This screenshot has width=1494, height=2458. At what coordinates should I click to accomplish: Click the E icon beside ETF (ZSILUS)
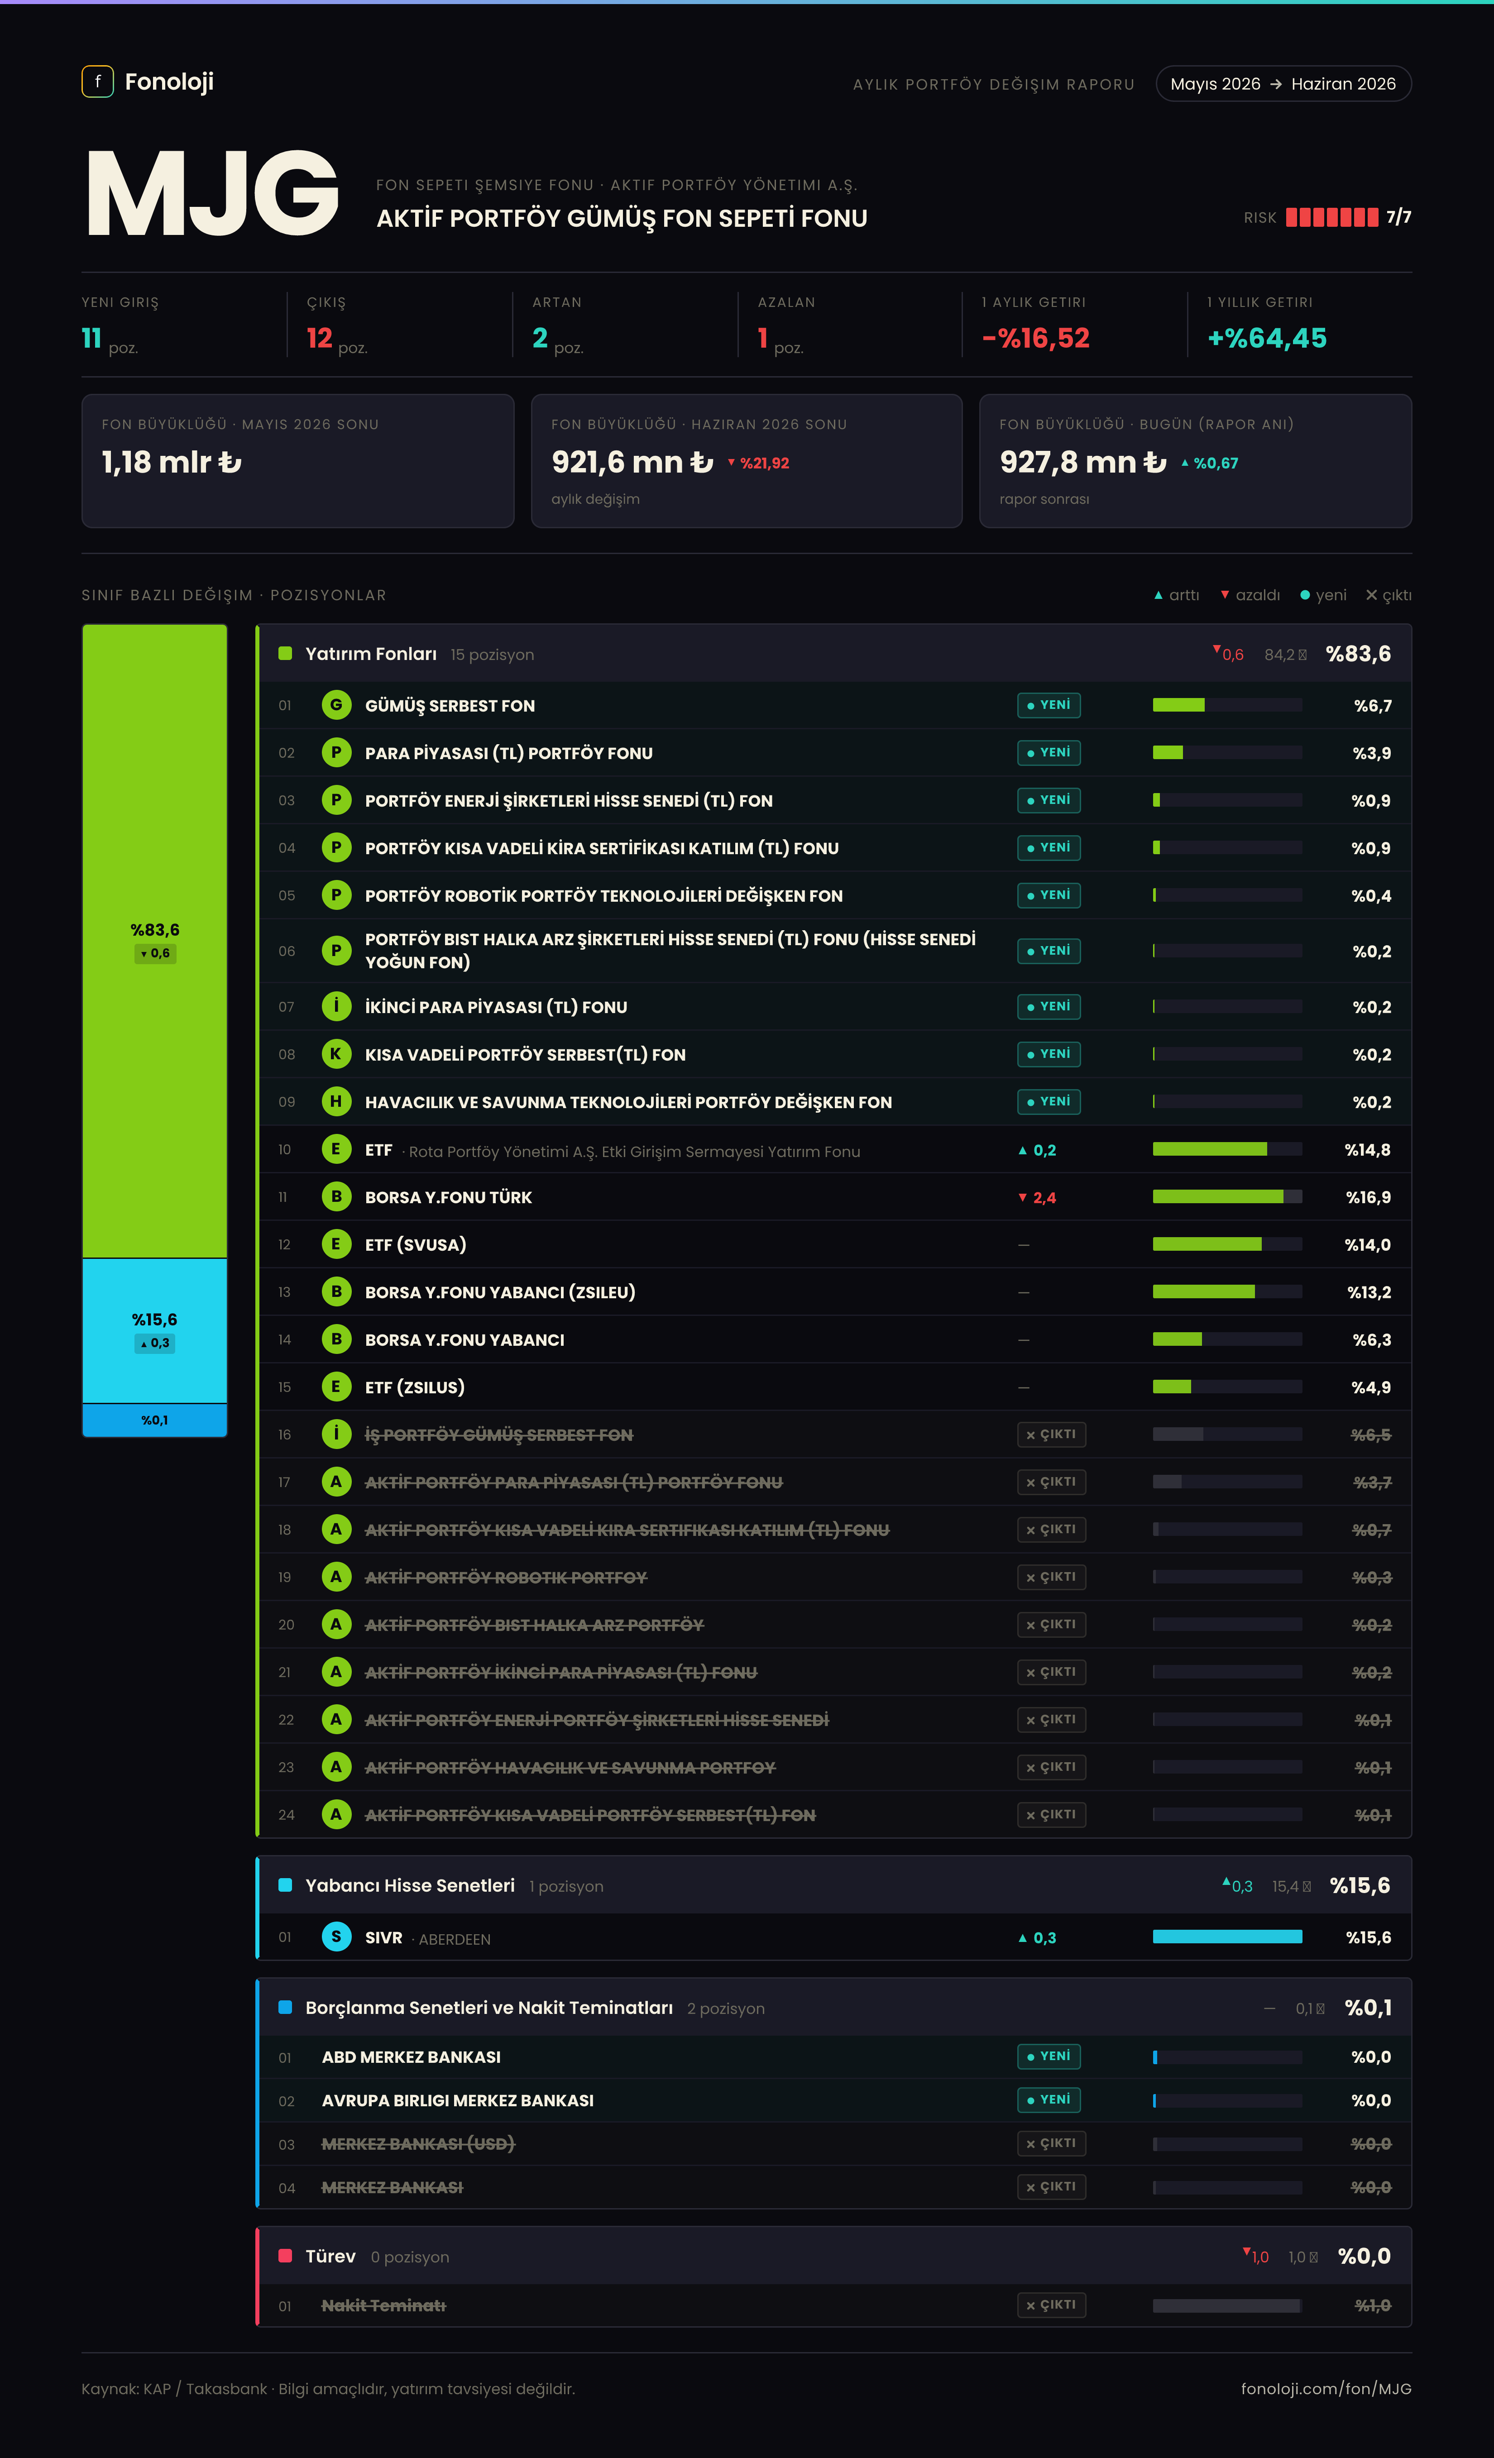(336, 1387)
